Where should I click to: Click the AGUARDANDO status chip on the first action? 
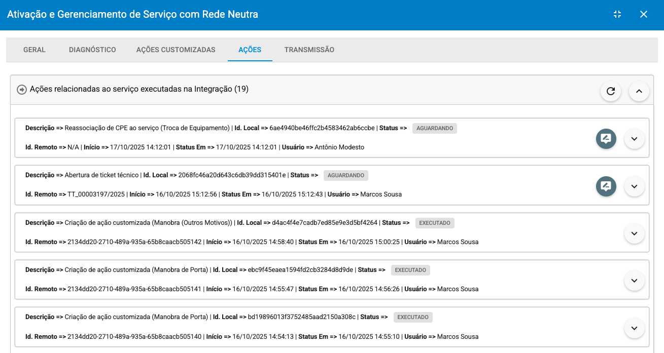(435, 128)
